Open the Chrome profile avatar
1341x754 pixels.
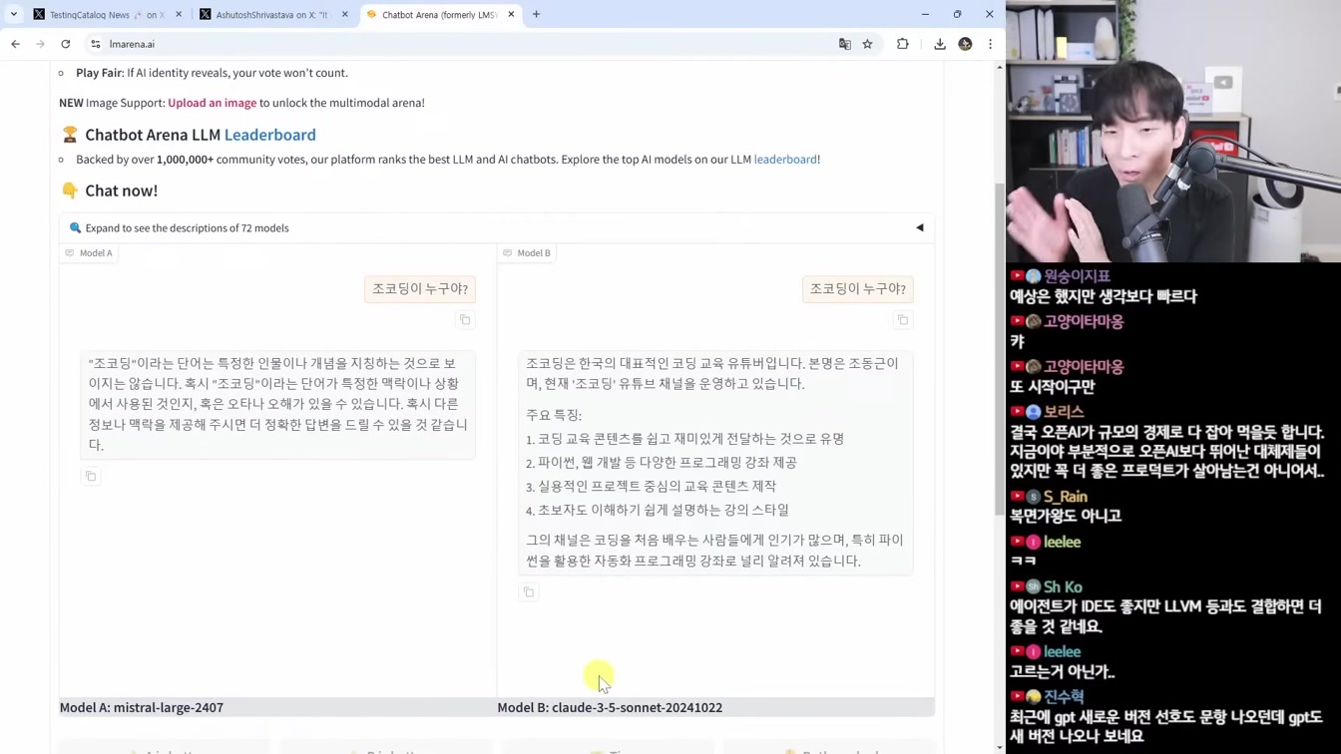click(965, 44)
